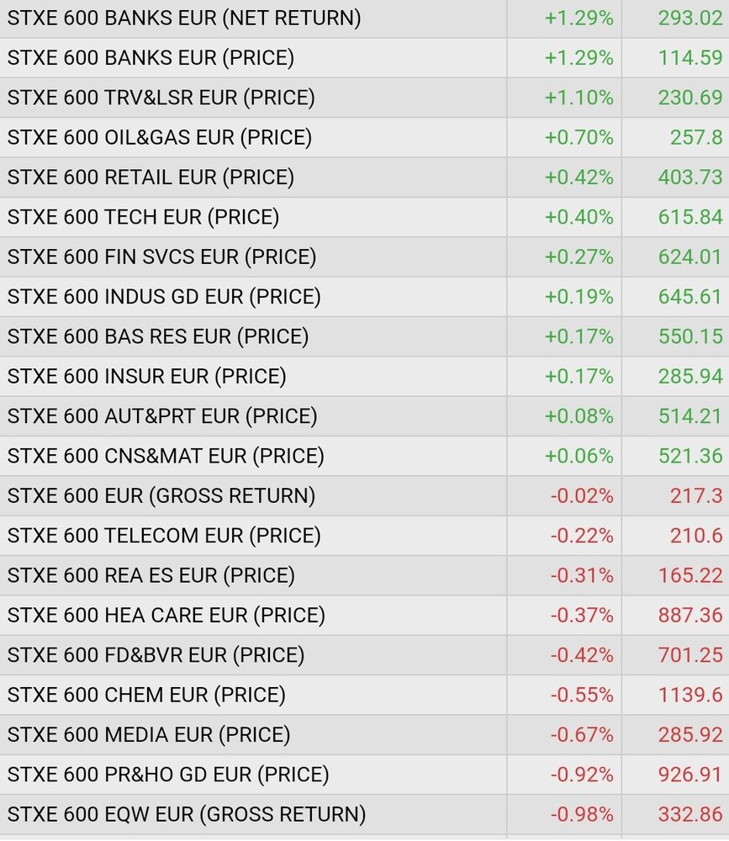This screenshot has height=841, width=729.
Task: Select STXE 600 RETAIL EUR (PRICE)
Action: 151,177
